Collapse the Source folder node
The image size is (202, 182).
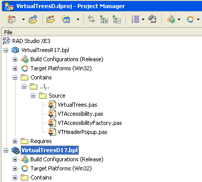(x=33, y=96)
